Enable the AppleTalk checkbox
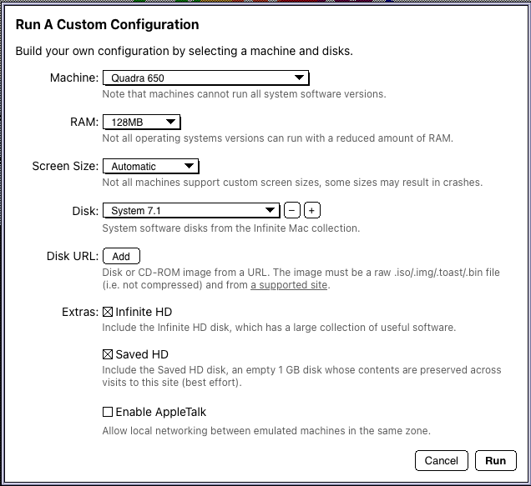This screenshot has width=531, height=486. click(x=107, y=412)
